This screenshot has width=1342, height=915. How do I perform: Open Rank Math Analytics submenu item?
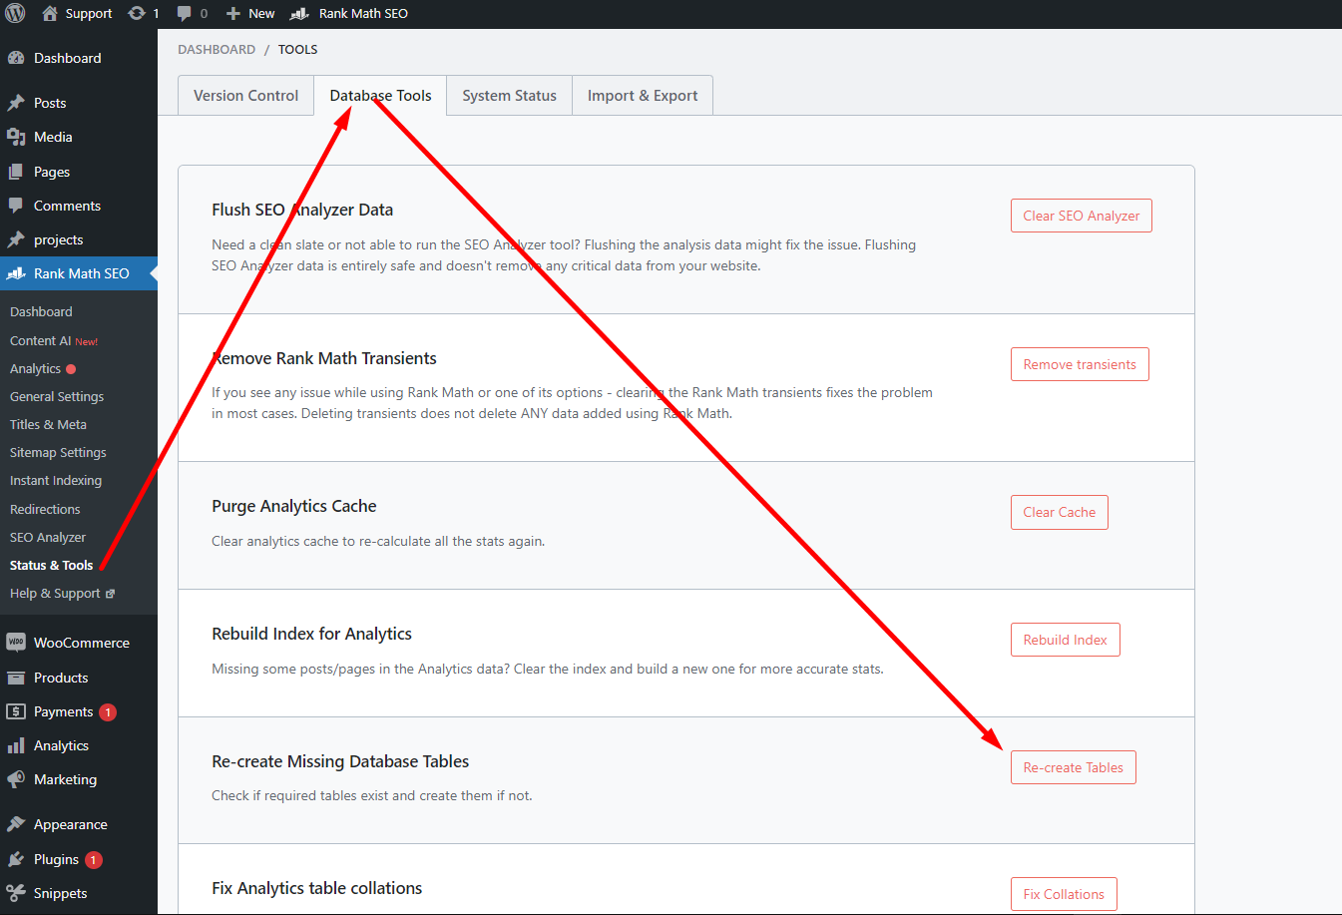(36, 368)
